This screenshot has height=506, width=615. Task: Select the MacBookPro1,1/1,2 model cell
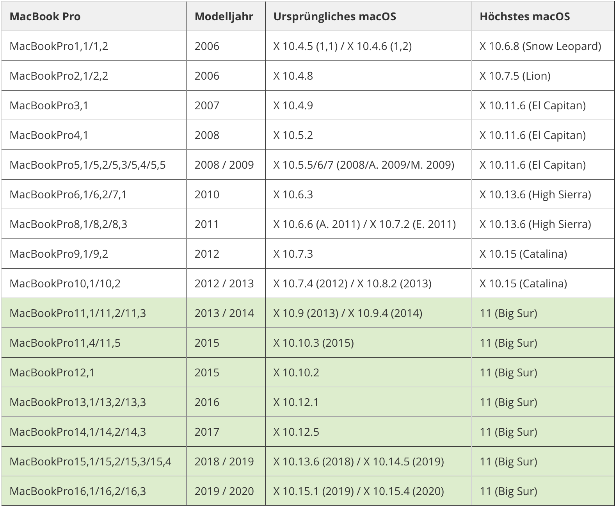click(59, 46)
